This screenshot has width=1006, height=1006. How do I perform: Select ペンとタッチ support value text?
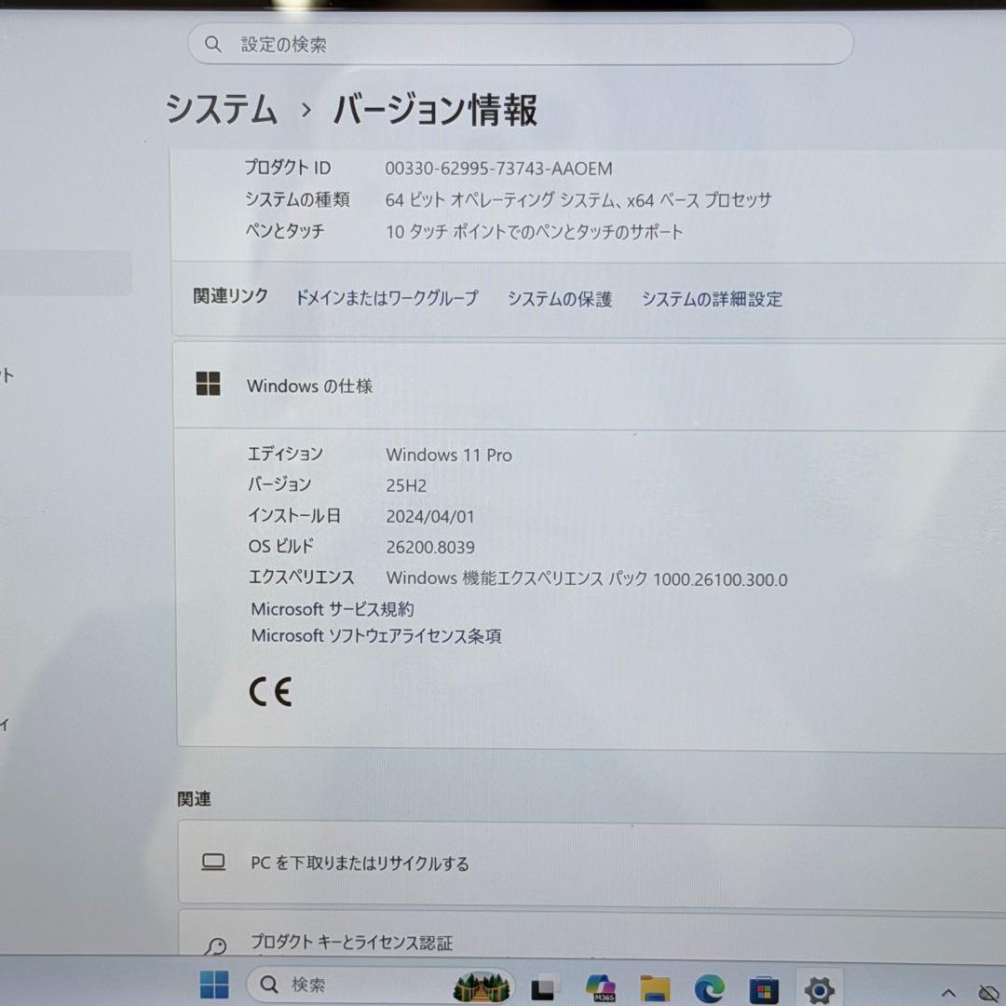click(534, 232)
